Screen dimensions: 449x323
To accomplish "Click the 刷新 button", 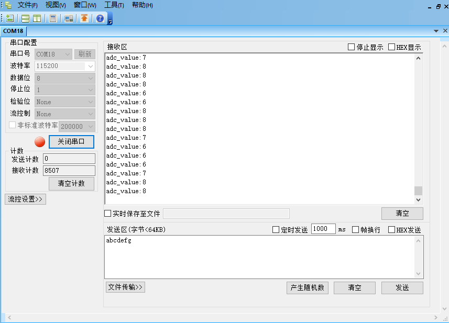I will tap(85, 54).
